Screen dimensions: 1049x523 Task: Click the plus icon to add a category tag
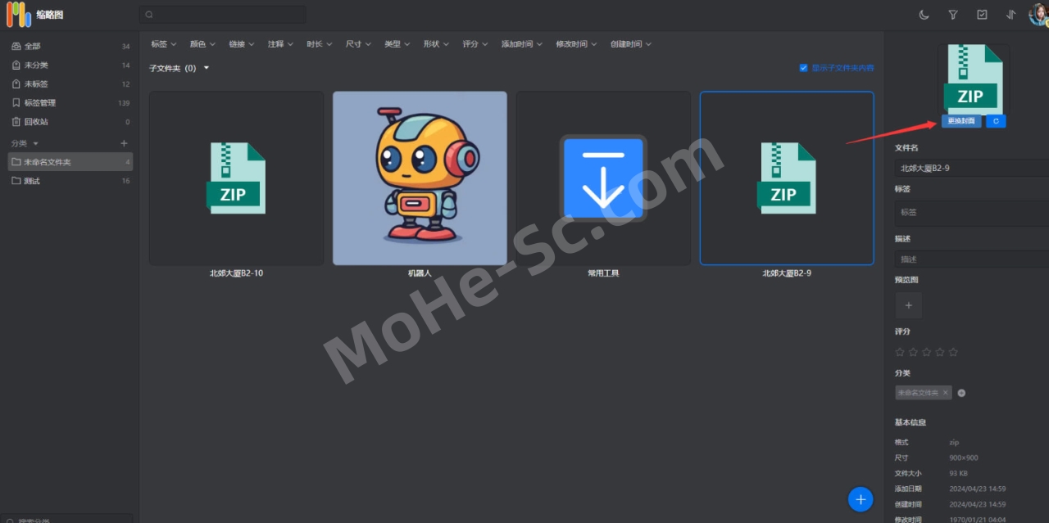(961, 393)
